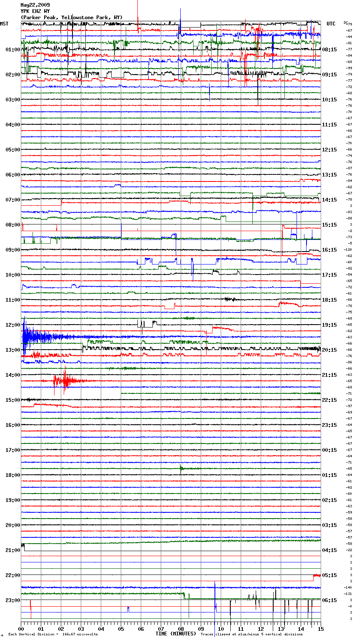This screenshot has width=354, height=640.
Task: Click the MST column header
Action: 4,24
